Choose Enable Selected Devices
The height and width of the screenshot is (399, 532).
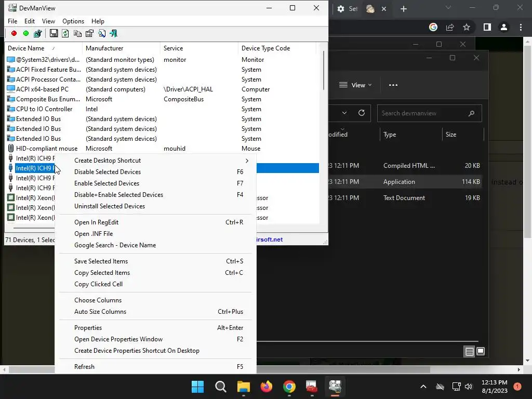[155, 183]
